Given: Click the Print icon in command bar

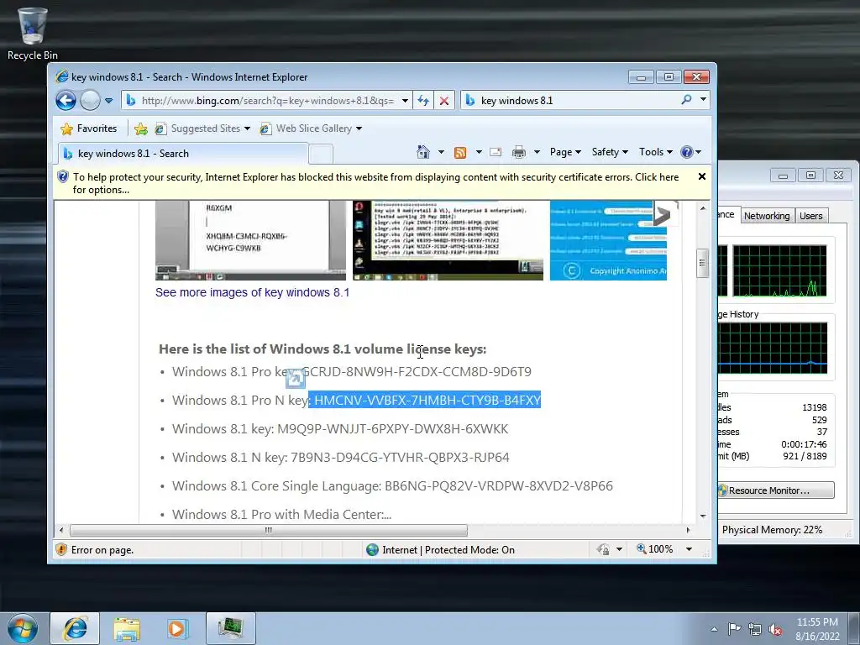Looking at the screenshot, I should 519,152.
